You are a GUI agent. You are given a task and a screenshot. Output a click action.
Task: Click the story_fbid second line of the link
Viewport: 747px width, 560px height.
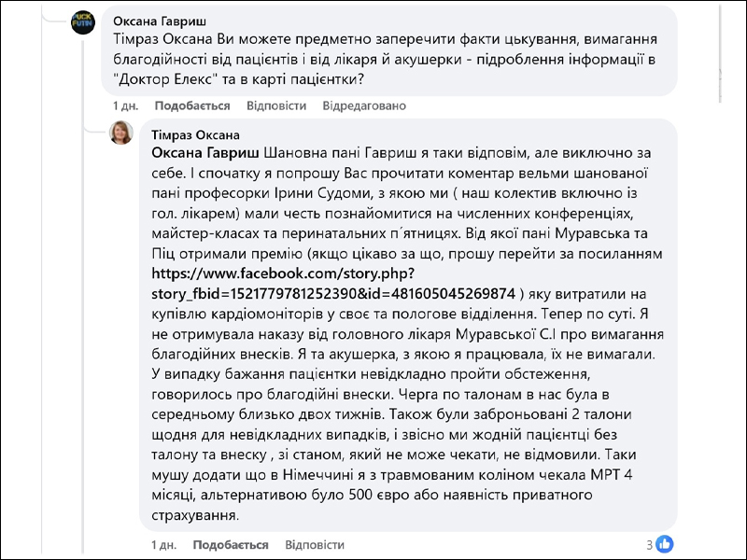(333, 294)
